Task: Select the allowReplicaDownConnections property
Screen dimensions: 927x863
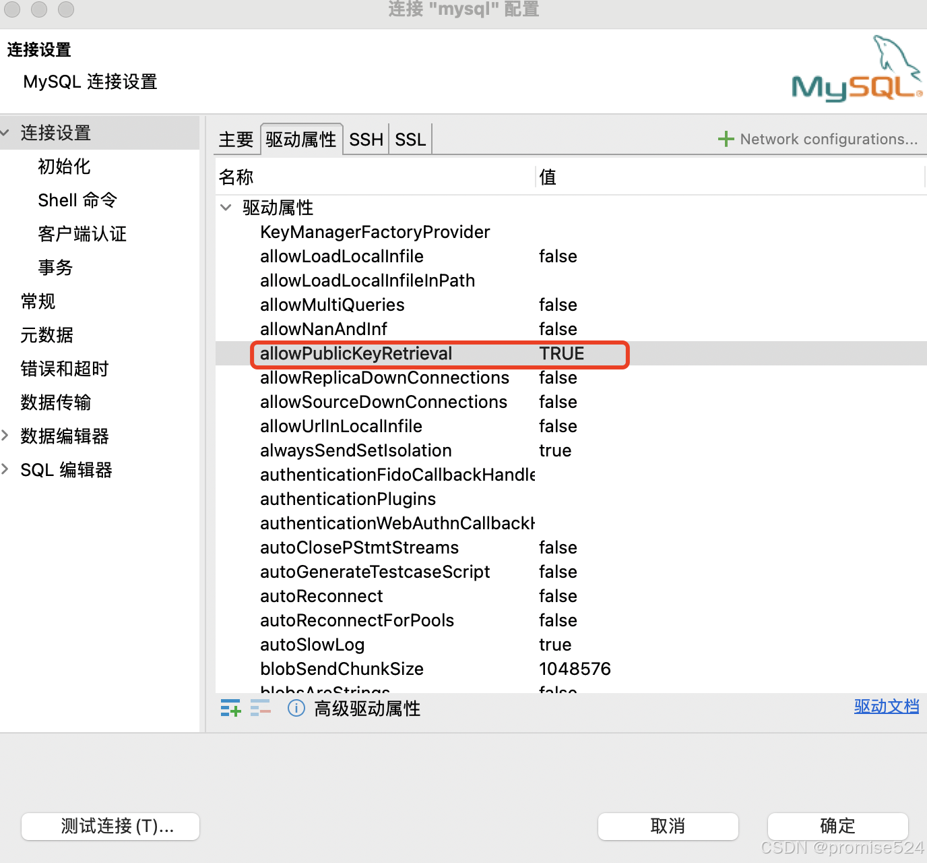Action: point(385,378)
